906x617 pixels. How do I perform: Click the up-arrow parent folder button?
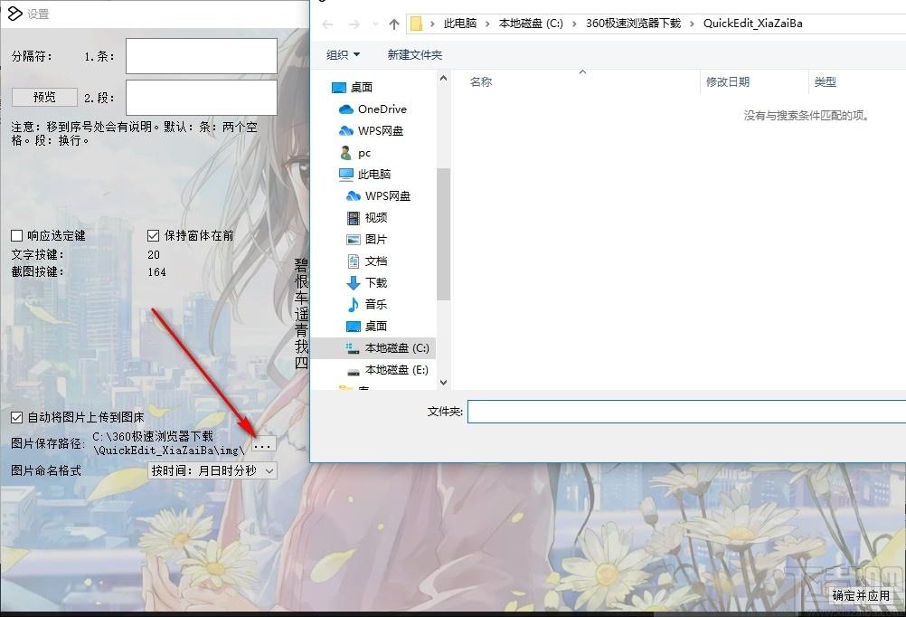point(393,24)
